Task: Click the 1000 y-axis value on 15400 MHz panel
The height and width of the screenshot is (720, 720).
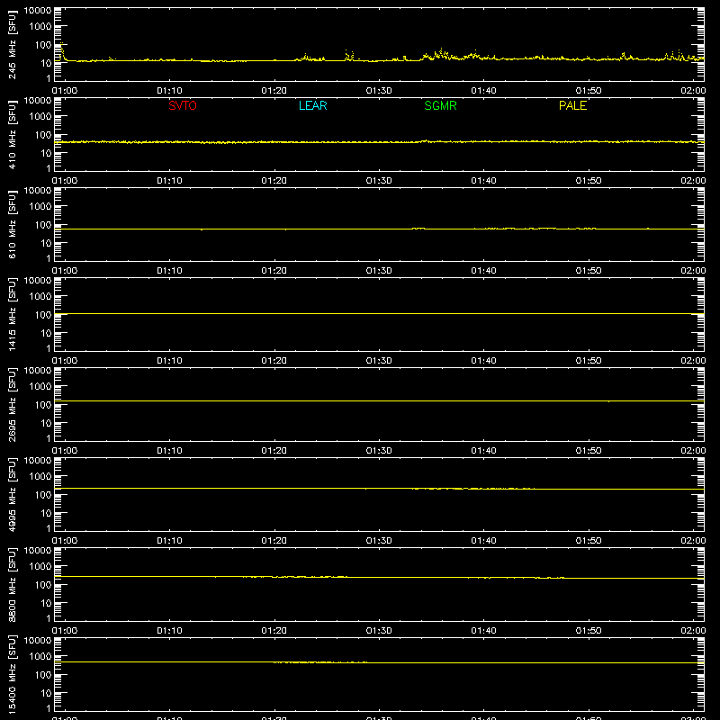Action: (x=40, y=656)
